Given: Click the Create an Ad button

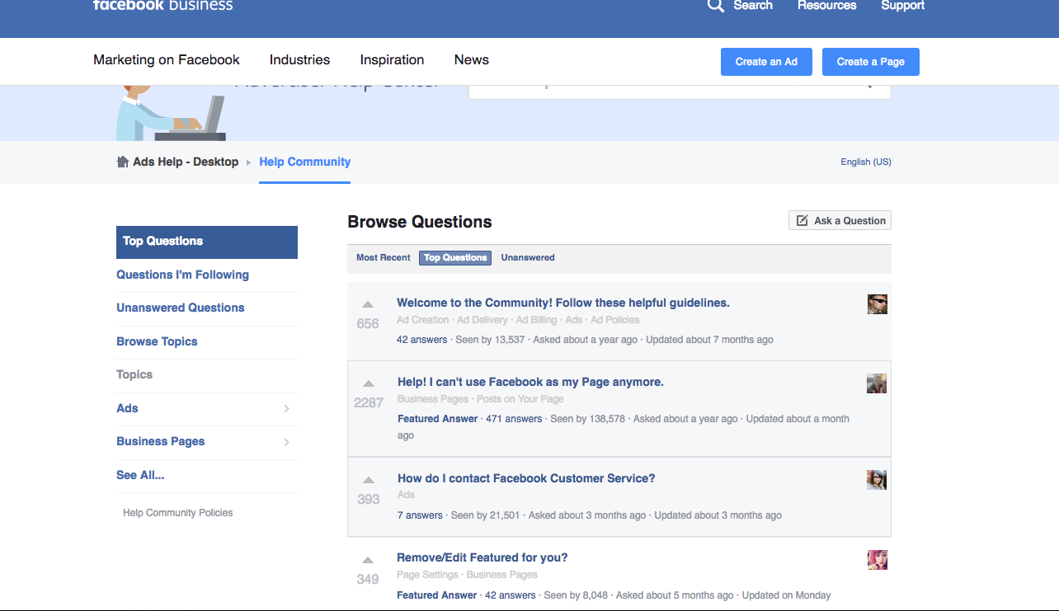Looking at the screenshot, I should pos(766,62).
